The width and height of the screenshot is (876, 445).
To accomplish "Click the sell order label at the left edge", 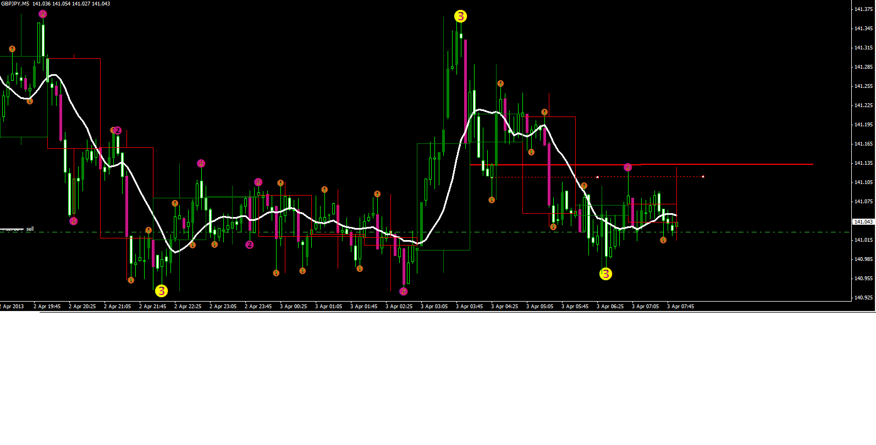I will (30, 229).
